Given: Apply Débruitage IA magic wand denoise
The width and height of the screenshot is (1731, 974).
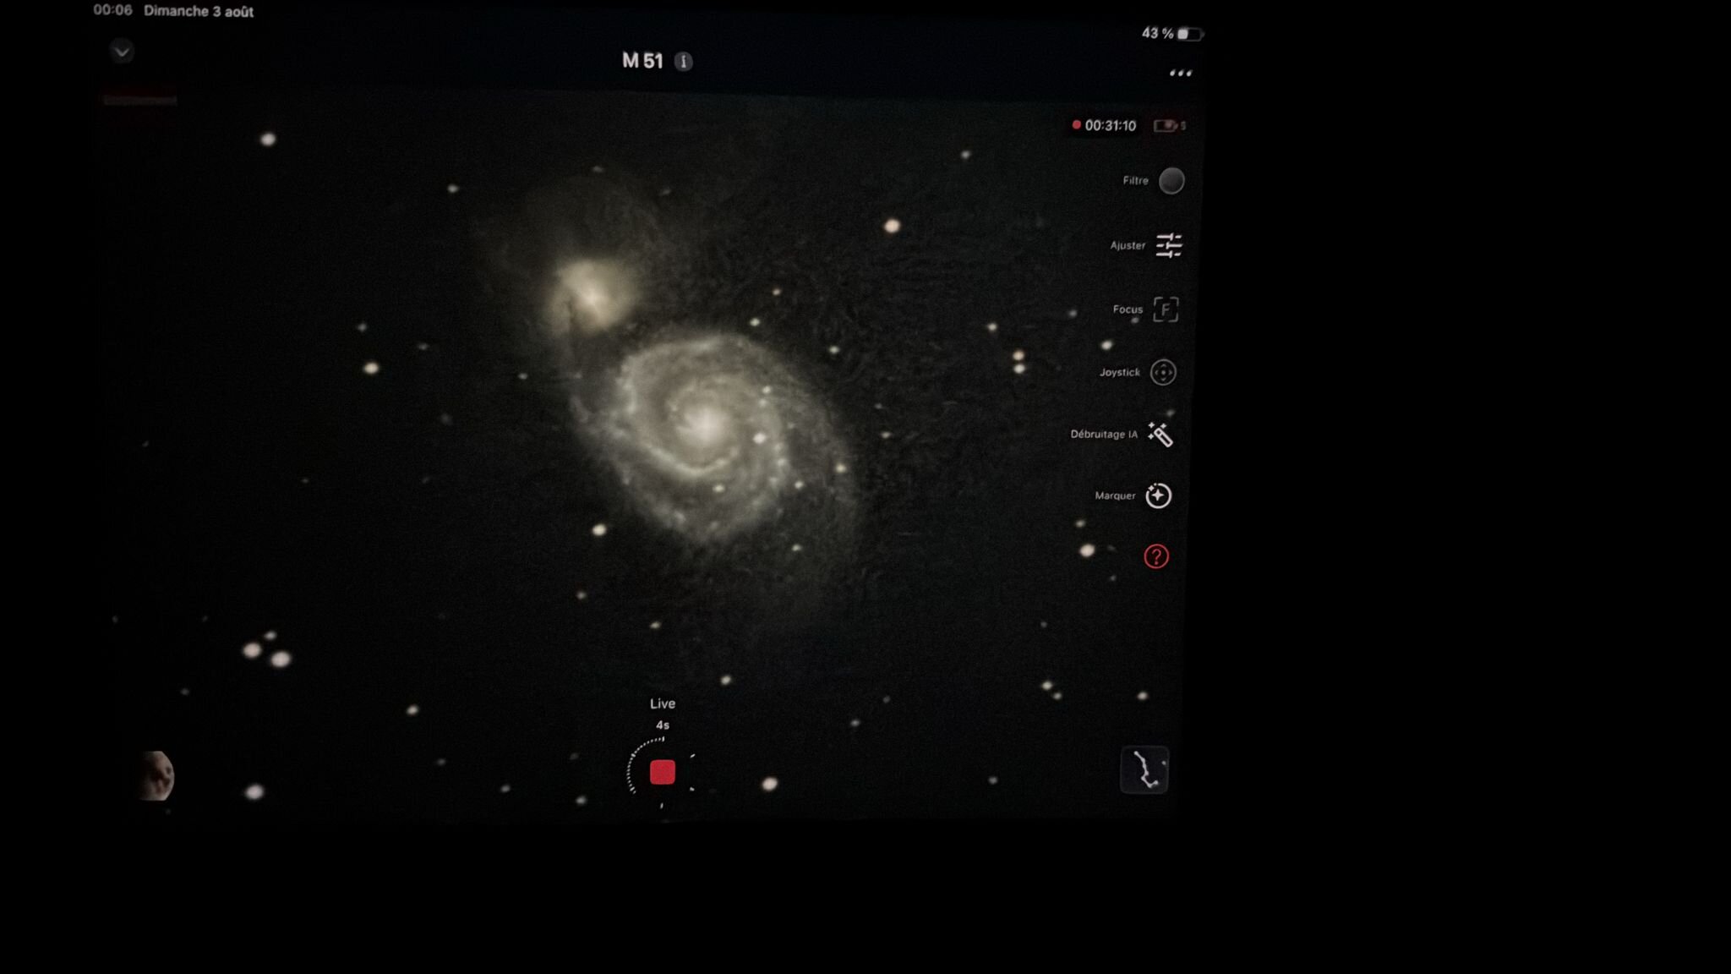Looking at the screenshot, I should (1160, 435).
